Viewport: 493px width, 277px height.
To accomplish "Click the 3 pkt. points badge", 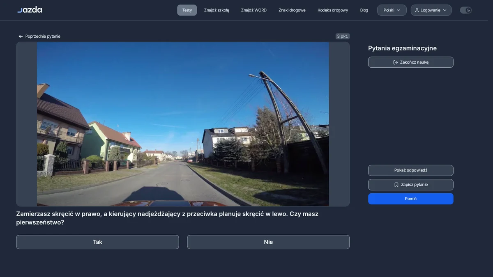I will point(343,37).
